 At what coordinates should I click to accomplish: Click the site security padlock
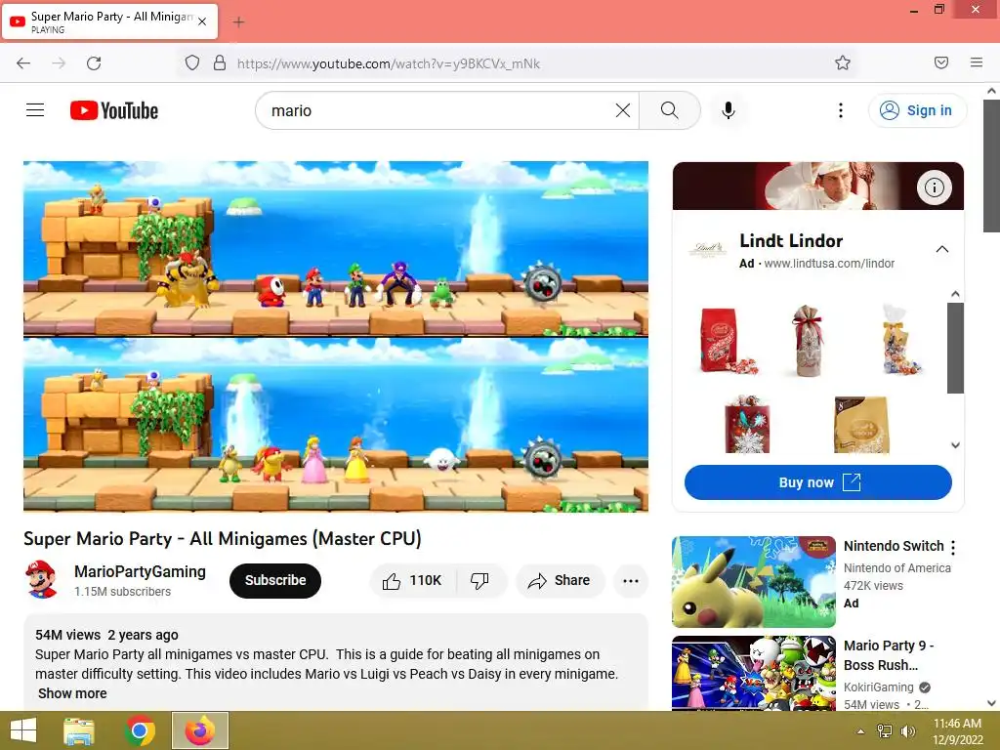point(220,63)
